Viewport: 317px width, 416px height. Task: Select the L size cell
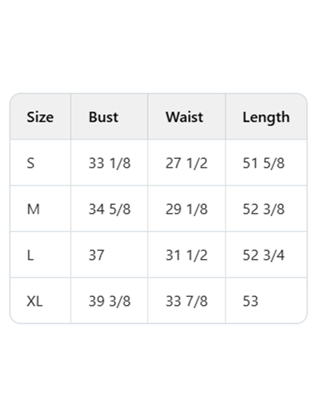point(31,255)
